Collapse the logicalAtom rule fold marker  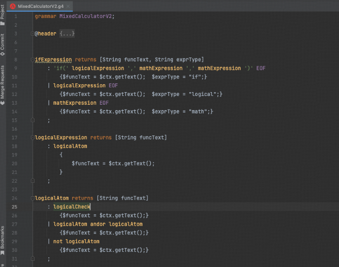click(x=33, y=198)
